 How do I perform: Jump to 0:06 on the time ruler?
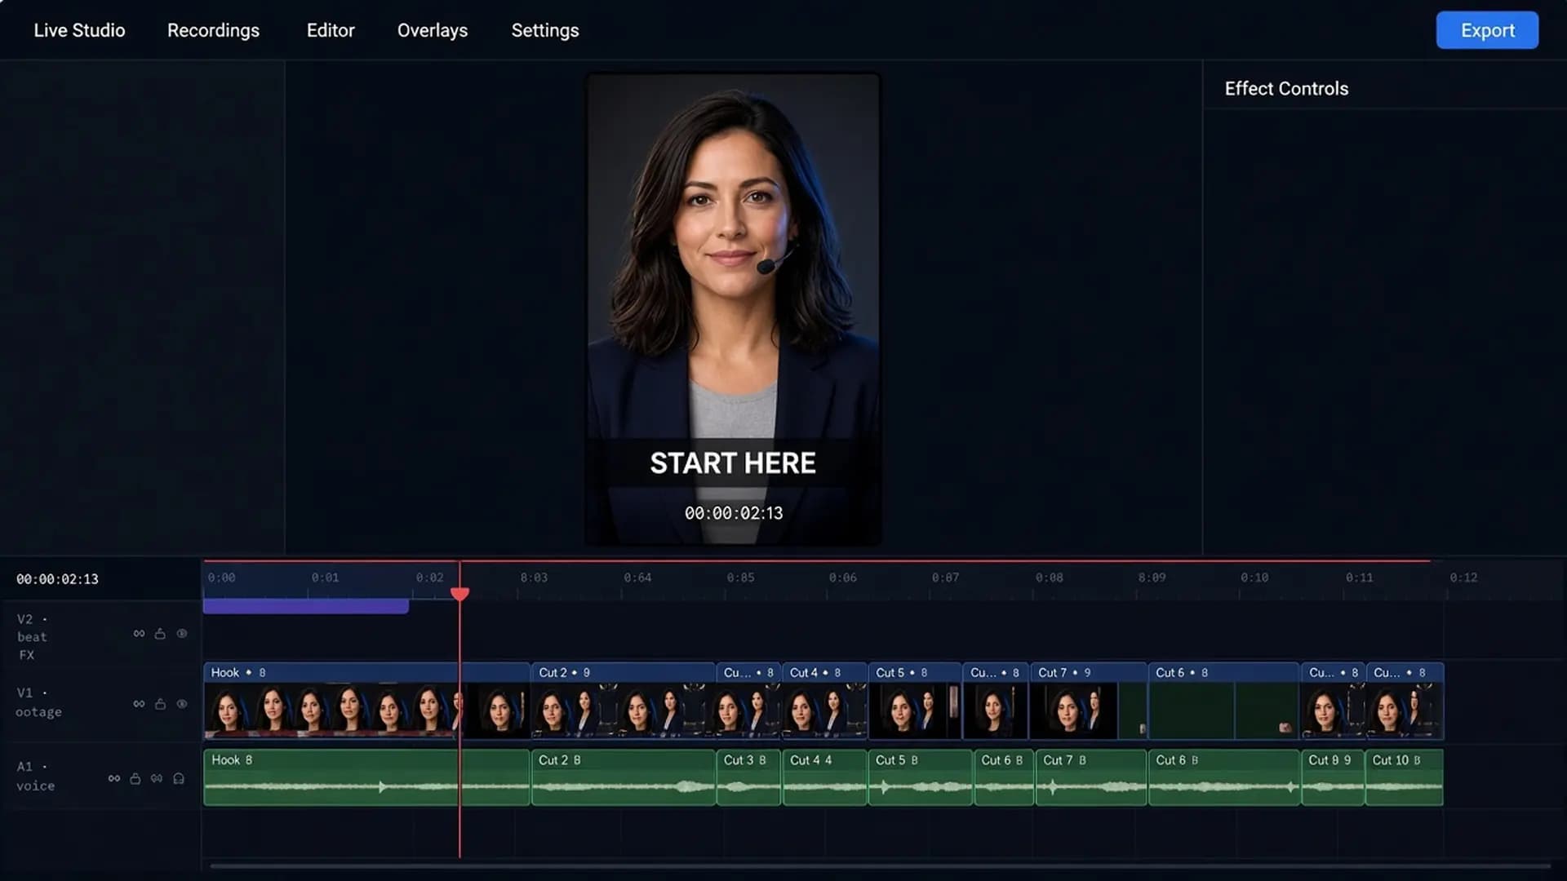click(842, 578)
